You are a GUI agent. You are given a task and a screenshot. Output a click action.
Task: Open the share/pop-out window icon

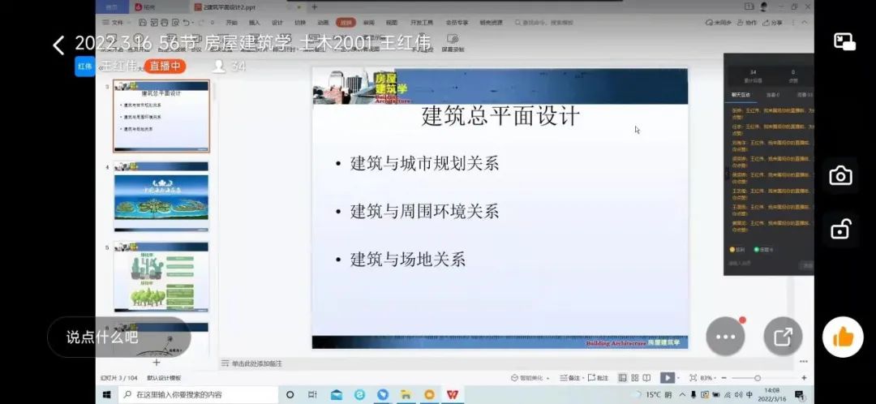click(783, 337)
